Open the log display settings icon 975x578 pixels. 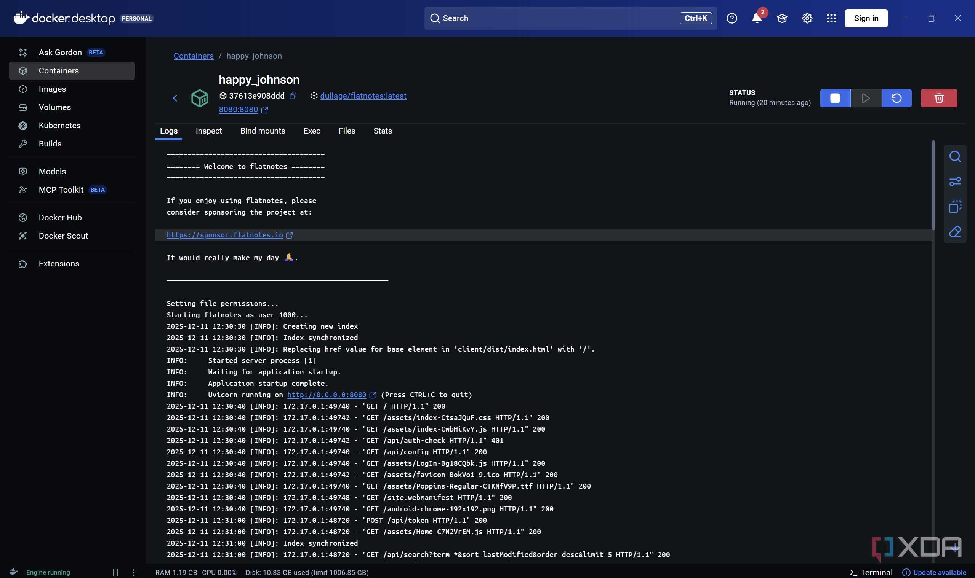pos(955,182)
